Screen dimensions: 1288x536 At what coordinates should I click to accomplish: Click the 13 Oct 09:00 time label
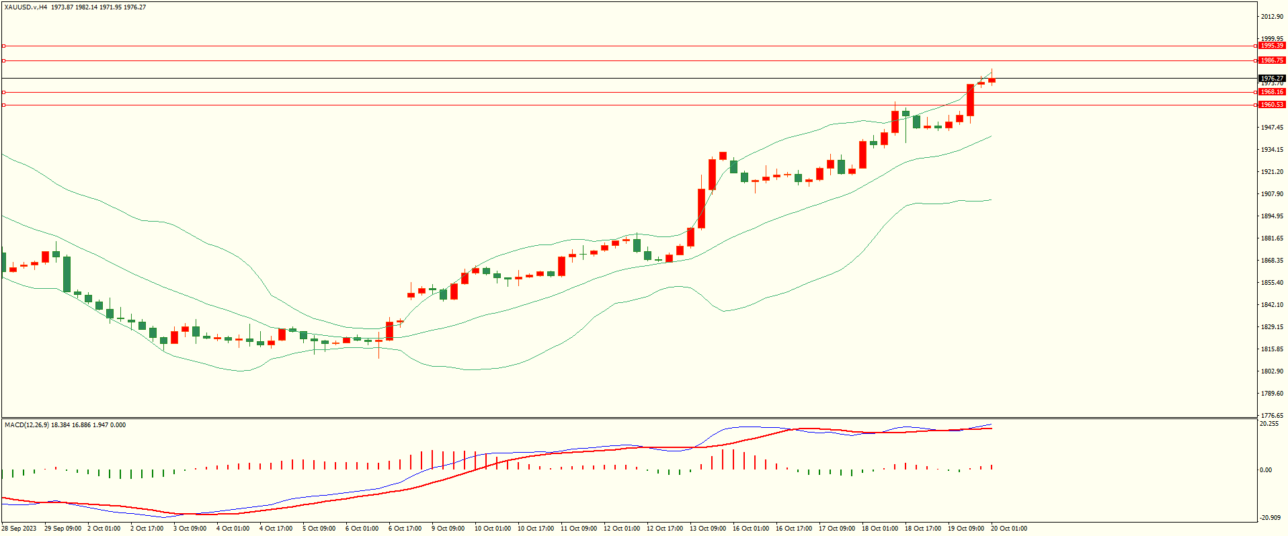[708, 529]
